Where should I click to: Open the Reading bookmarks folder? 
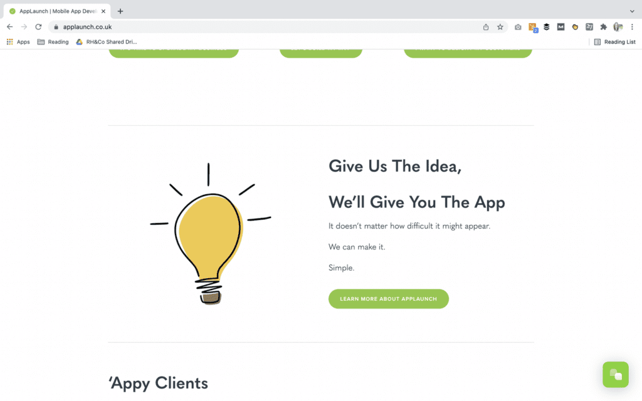point(53,42)
